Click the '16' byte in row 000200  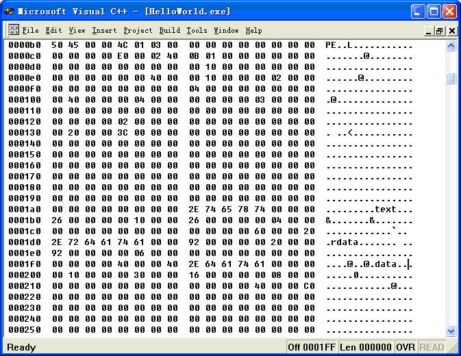194,275
